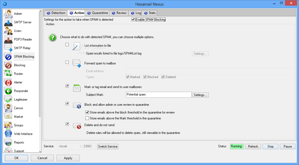The width and height of the screenshot is (299, 165).
Task: Open the SMTP Server icon
Action: (8, 22)
